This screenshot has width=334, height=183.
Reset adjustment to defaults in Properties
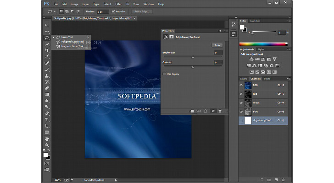(206, 111)
